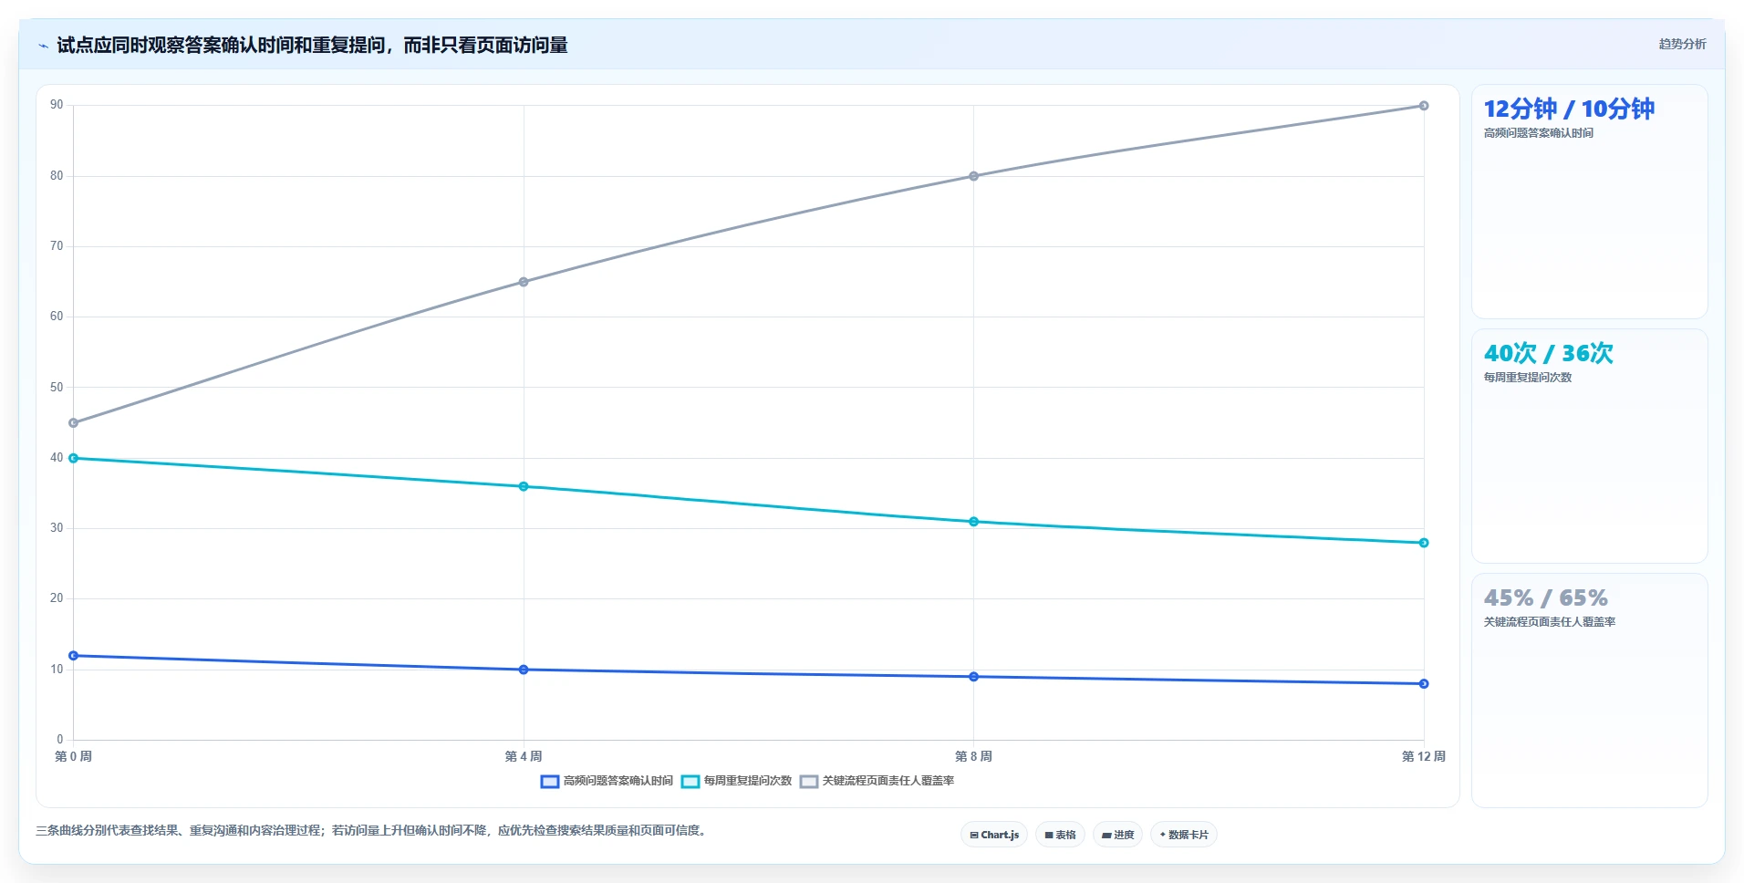Click the 45% / 65% card value

tap(1545, 597)
